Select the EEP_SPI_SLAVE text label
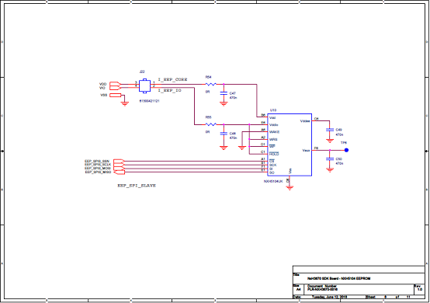430x303 pixels. (137, 186)
